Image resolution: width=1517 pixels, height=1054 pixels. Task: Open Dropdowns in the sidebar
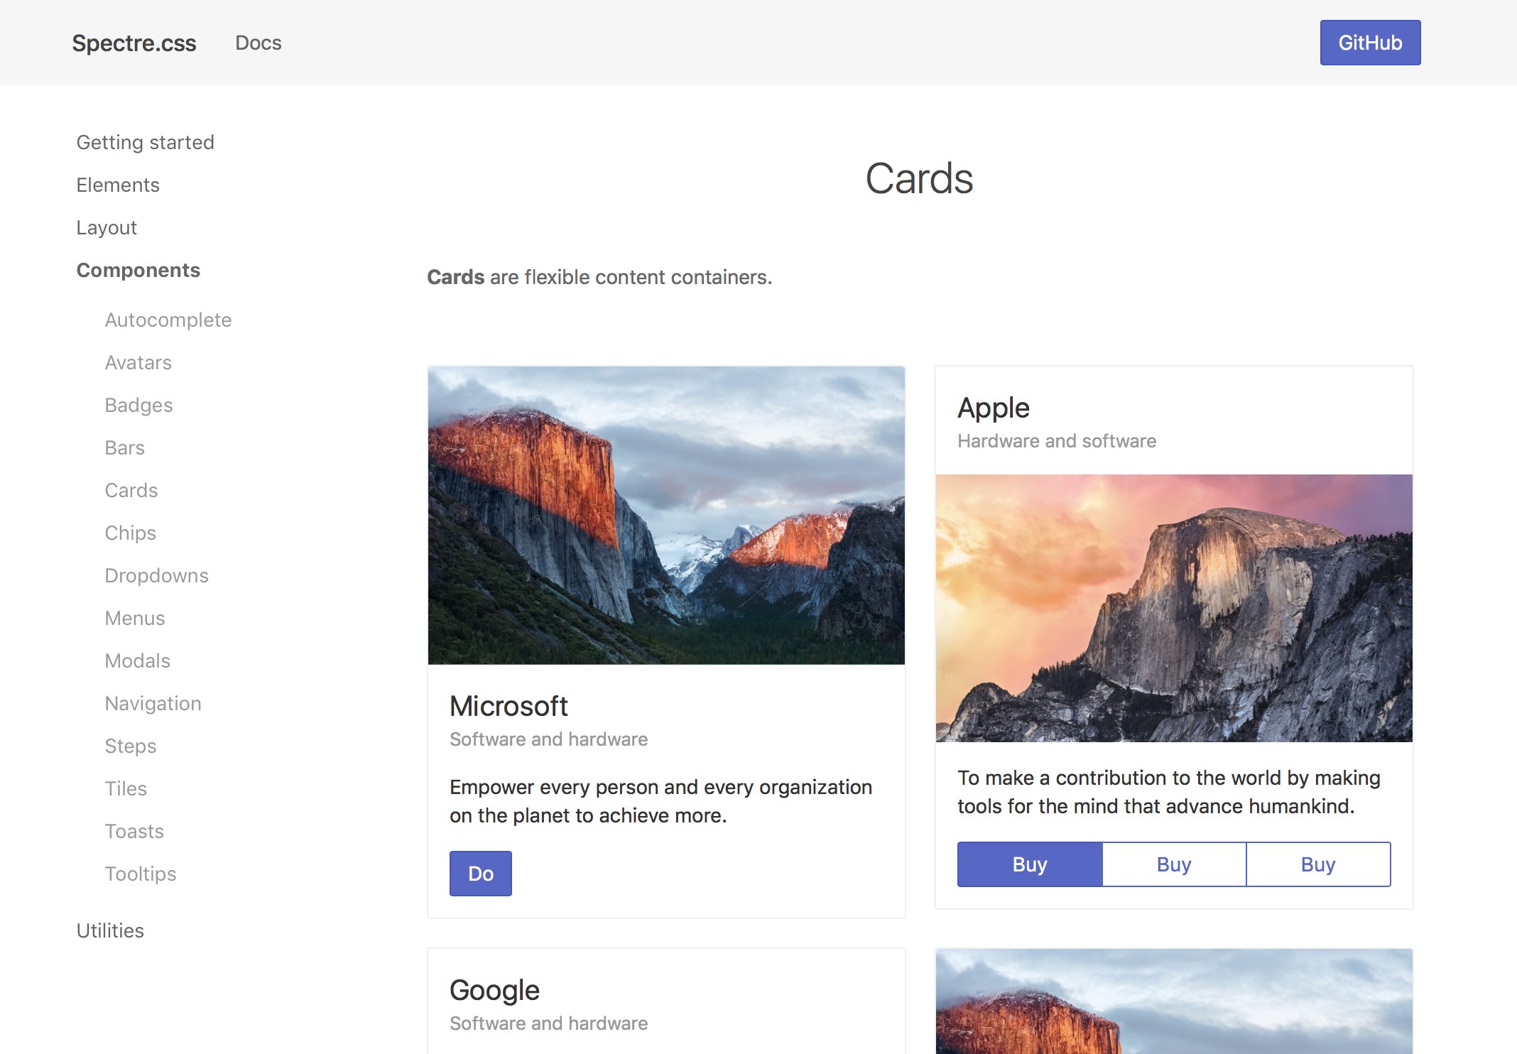coord(157,575)
